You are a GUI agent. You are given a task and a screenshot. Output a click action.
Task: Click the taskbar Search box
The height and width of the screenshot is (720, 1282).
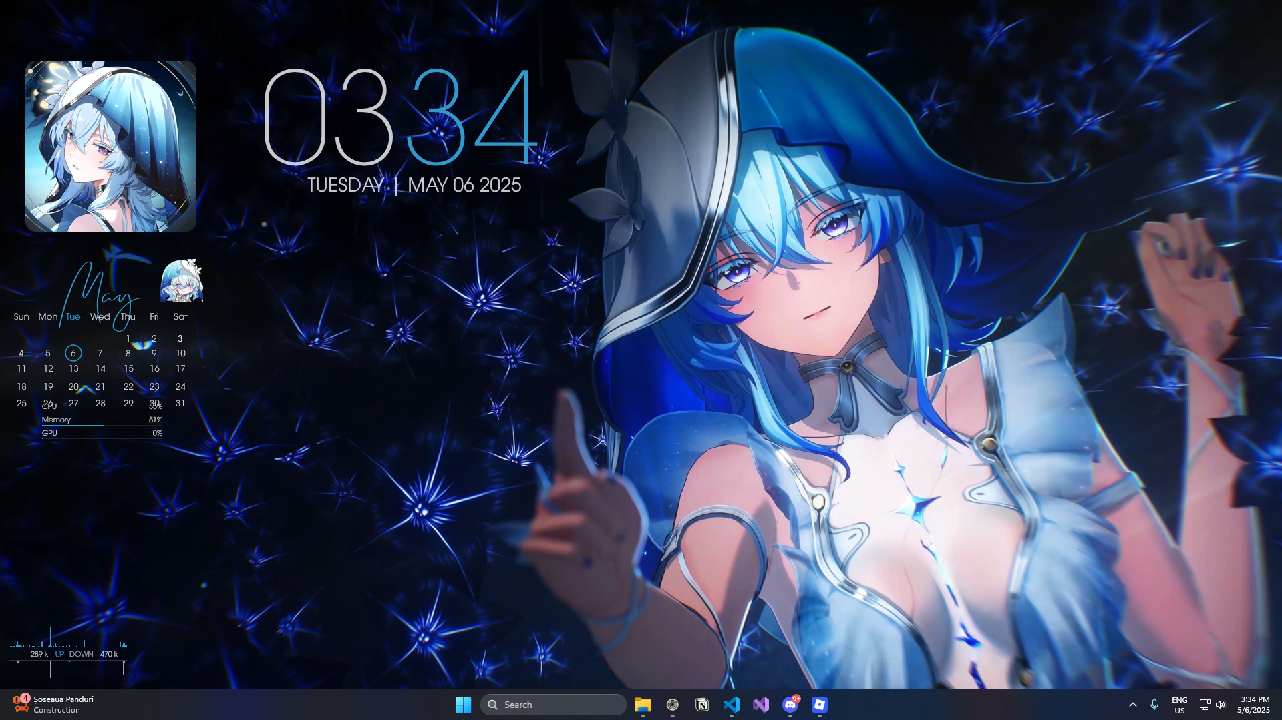[553, 705]
